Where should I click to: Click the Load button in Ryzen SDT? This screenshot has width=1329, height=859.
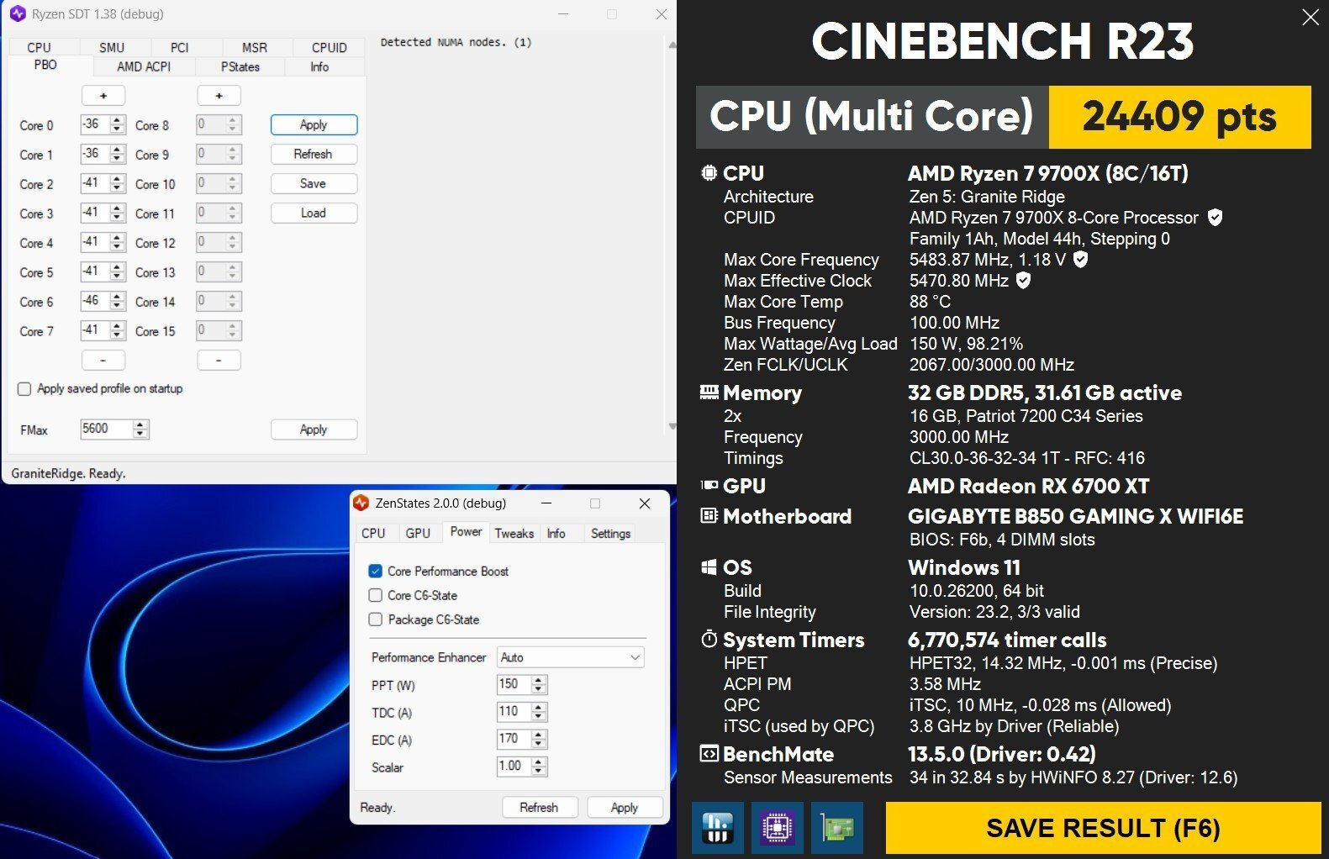pyautogui.click(x=314, y=213)
